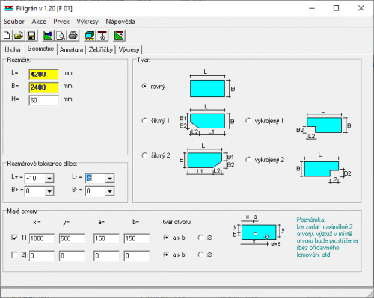The height and width of the screenshot is (298, 374).
Task: Expand the L+ tolerance dropdown
Action: coord(49,179)
